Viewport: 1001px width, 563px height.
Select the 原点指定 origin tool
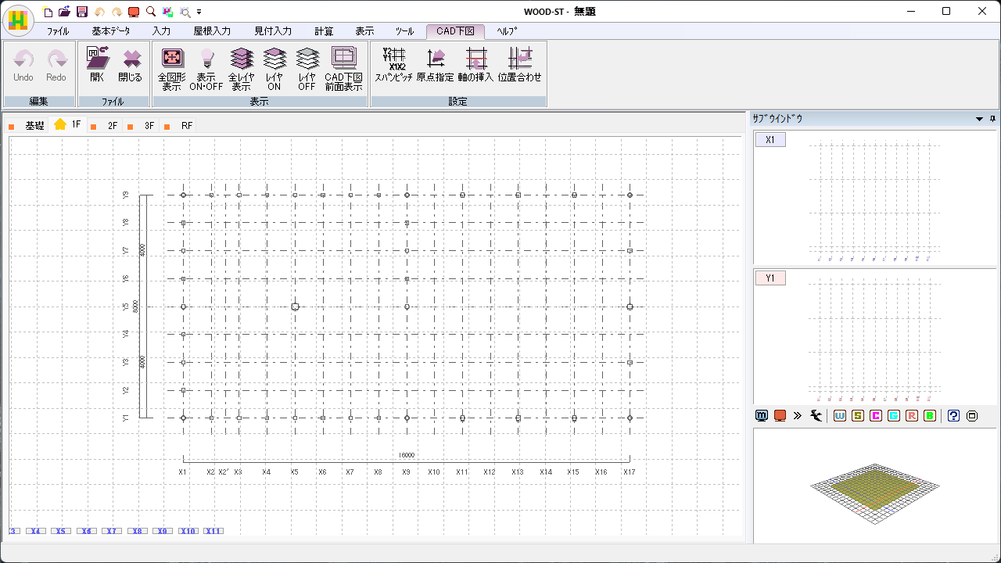coord(435,59)
